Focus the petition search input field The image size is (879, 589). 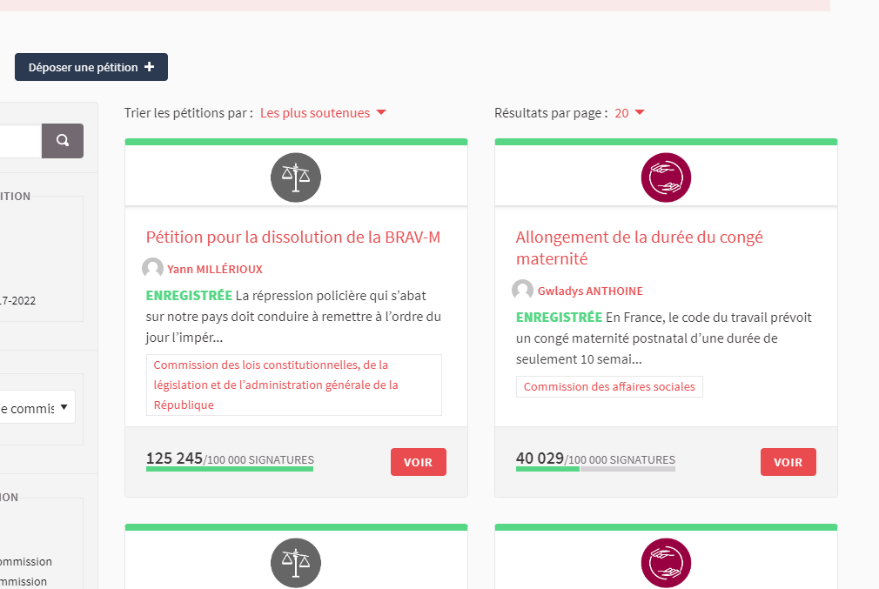[21, 141]
